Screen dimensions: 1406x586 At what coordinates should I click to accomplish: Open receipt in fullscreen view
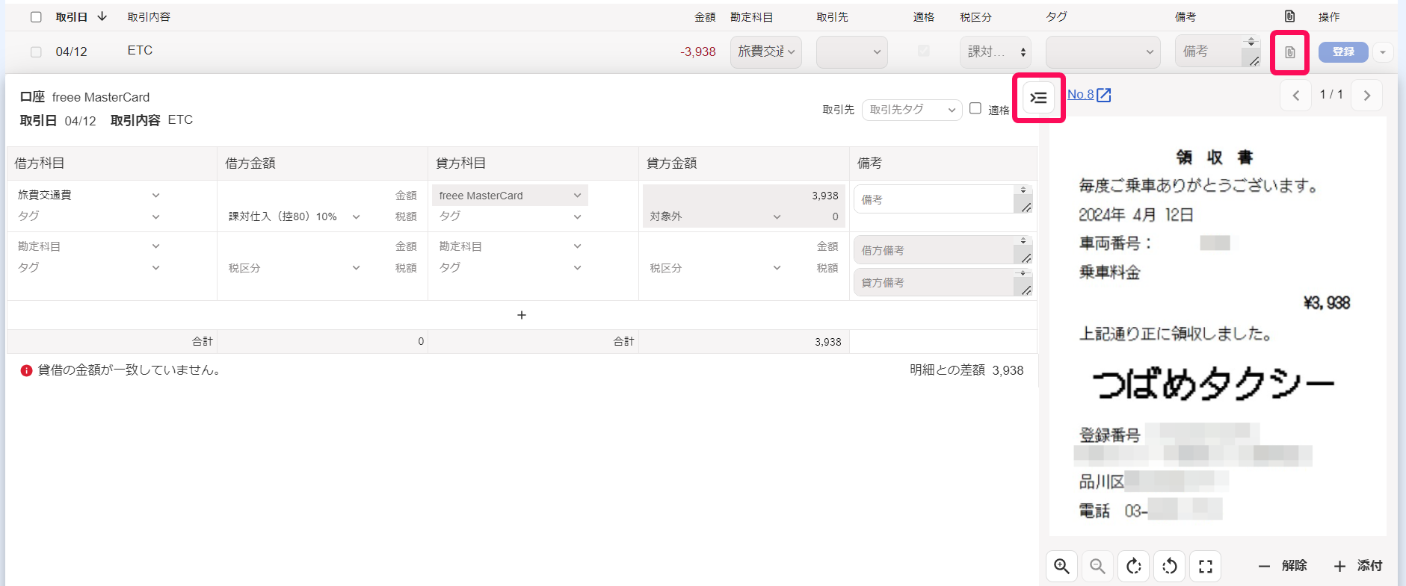click(1205, 566)
